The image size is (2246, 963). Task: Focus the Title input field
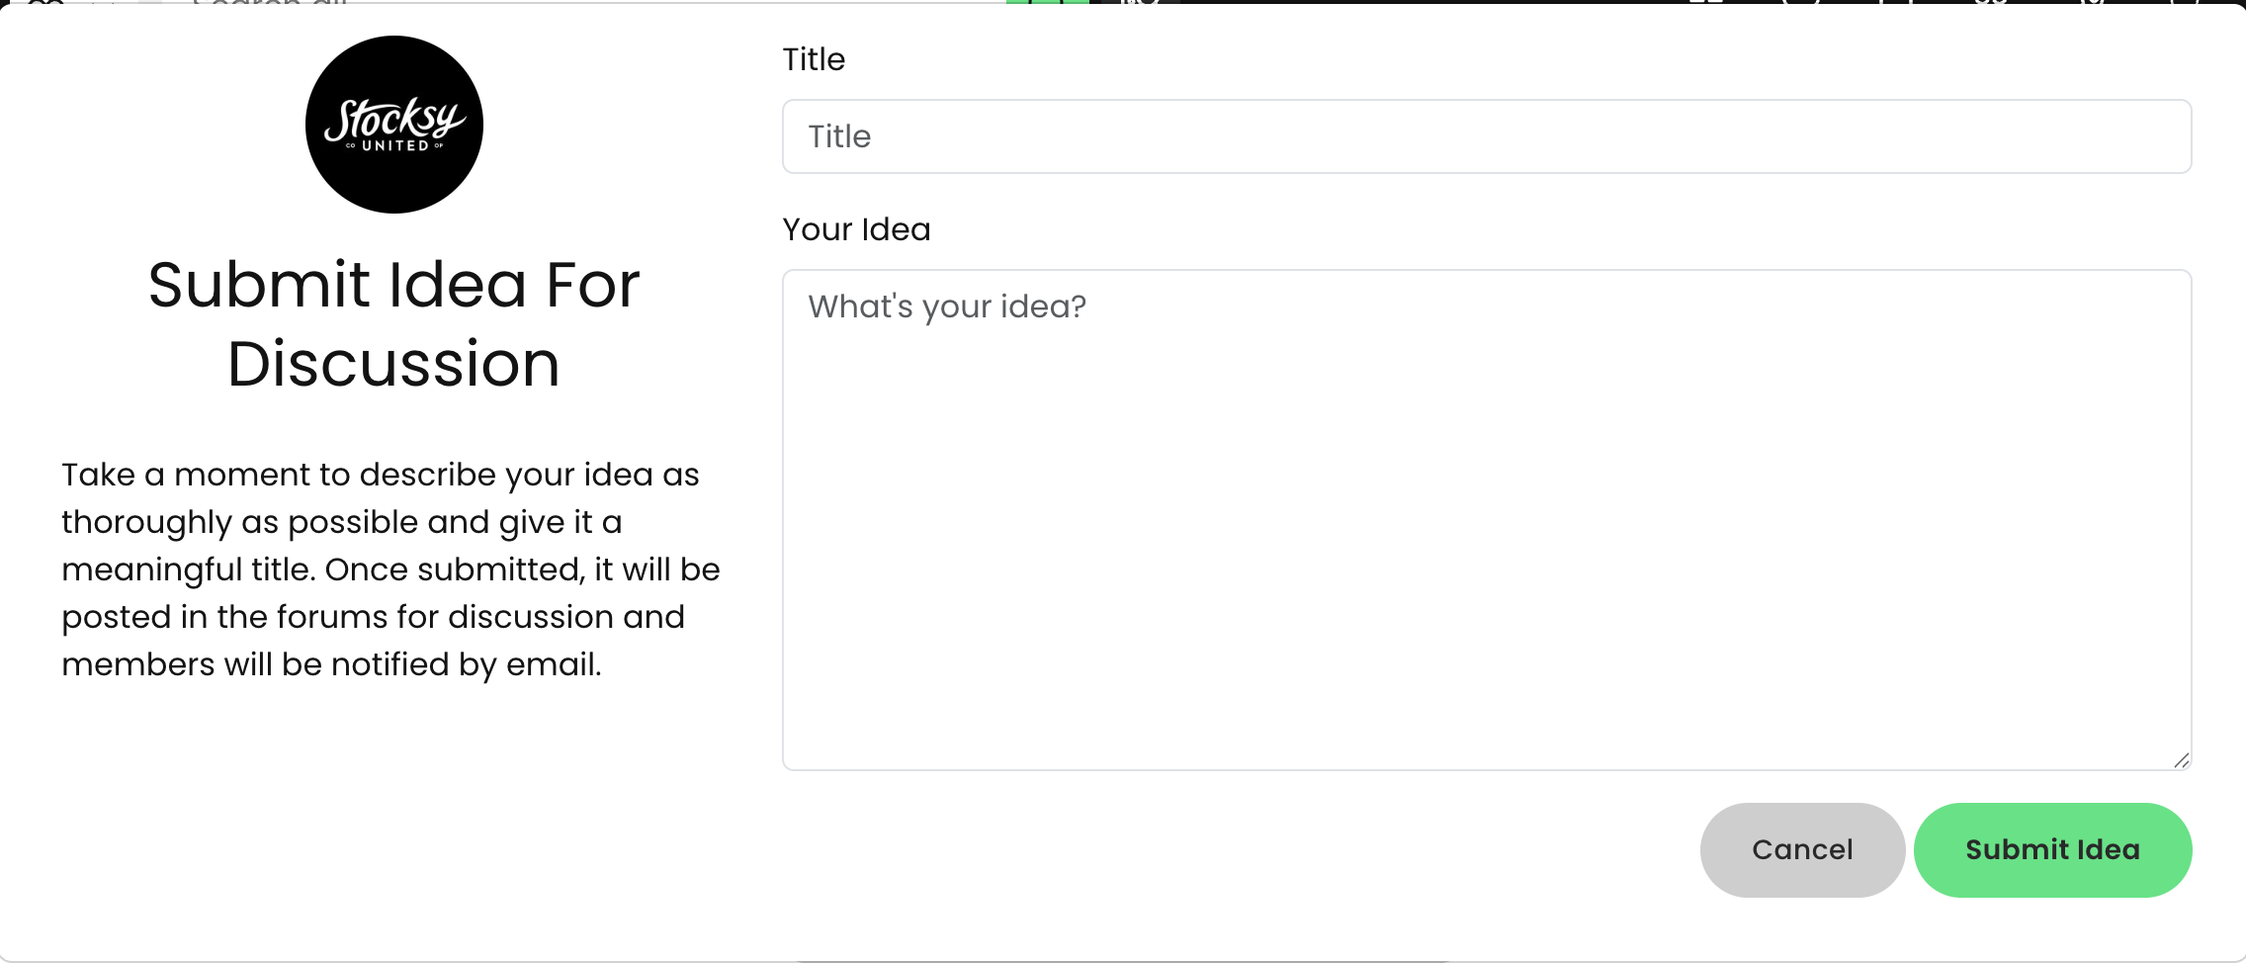[1487, 136]
